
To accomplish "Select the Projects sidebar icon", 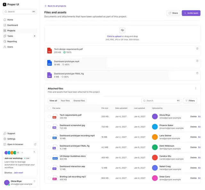I will [x=5, y=30].
